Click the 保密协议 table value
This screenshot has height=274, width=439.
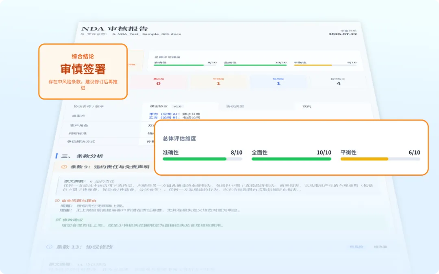coord(159,106)
